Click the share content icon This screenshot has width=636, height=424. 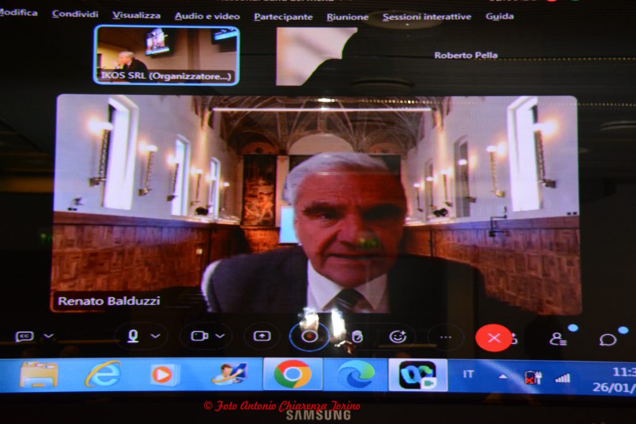coord(262,336)
